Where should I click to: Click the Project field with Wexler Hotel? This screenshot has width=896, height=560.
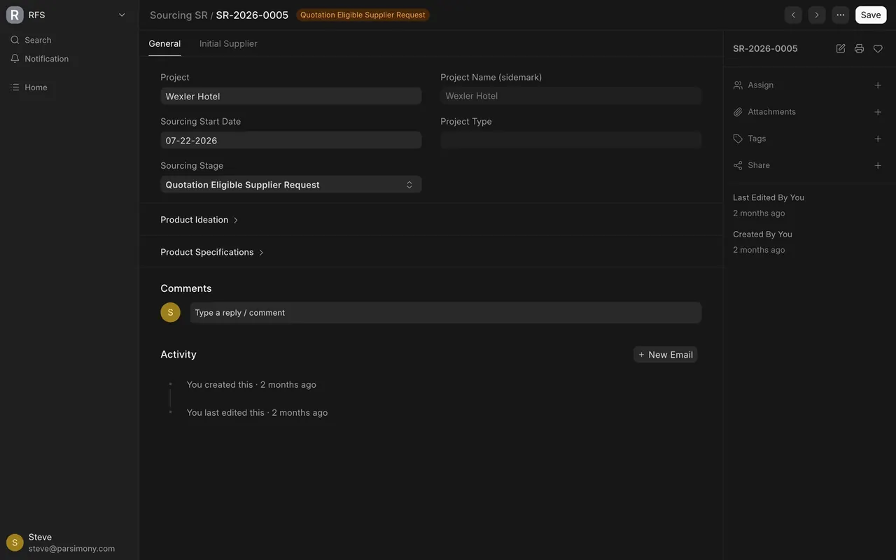click(x=291, y=96)
